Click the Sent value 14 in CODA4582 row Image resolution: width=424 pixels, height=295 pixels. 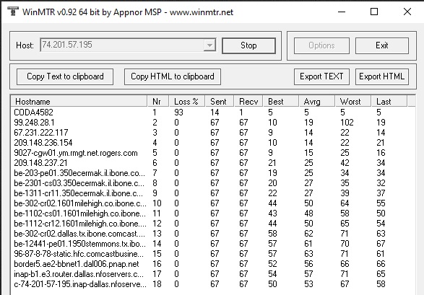coord(215,113)
